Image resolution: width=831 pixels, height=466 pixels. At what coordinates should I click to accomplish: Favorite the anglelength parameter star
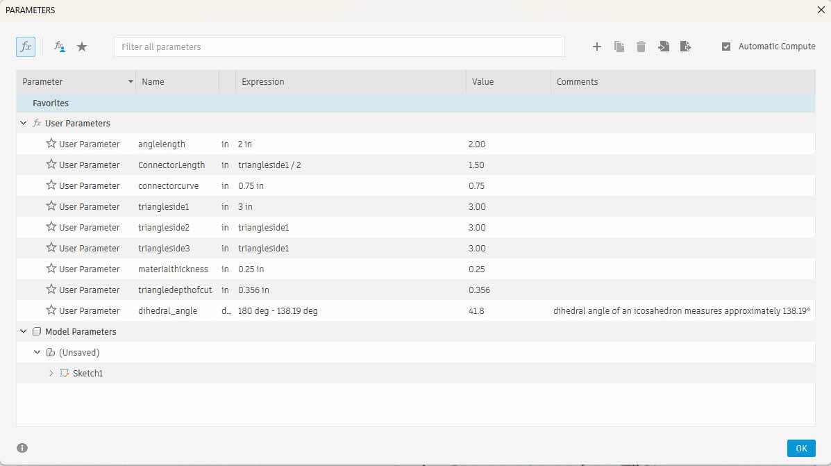point(51,144)
